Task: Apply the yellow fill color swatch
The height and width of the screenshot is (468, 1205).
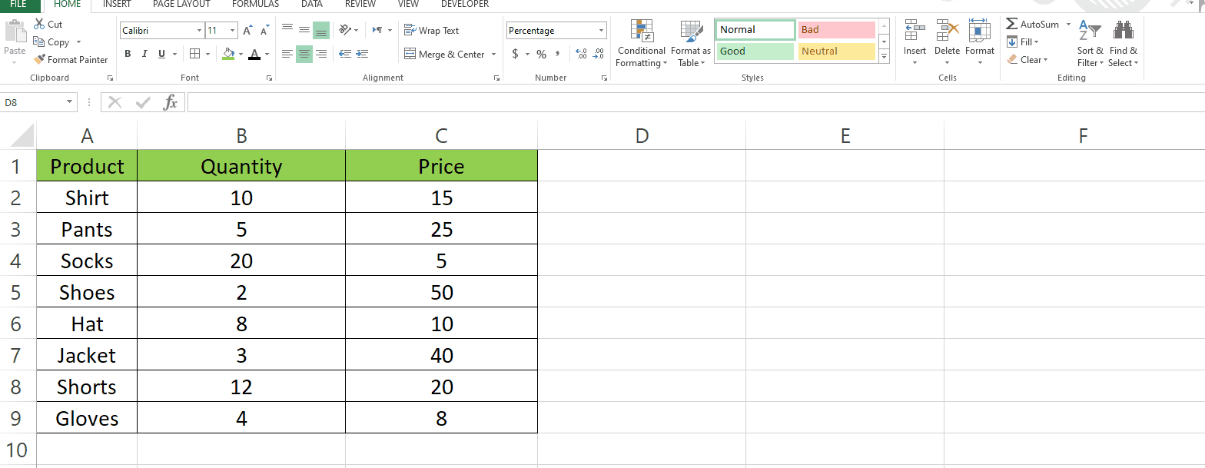Action: pyautogui.click(x=227, y=54)
